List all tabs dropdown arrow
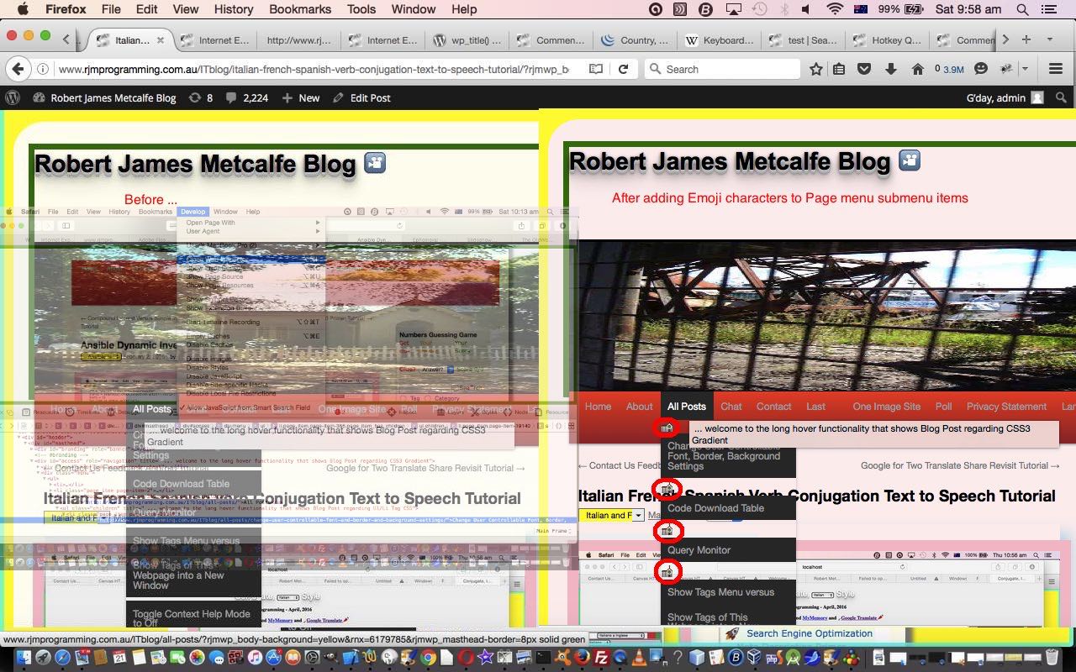The image size is (1076, 672). (1049, 39)
